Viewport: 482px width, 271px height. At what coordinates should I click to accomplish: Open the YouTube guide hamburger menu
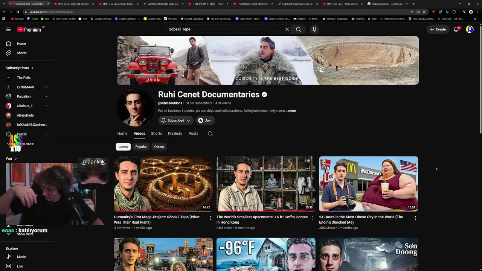[x=8, y=29]
